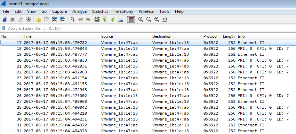This screenshot has width=296, height=134.
Task: Go back in packet history
Action: 81,19
